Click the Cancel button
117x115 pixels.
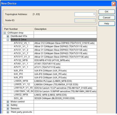[106, 18]
